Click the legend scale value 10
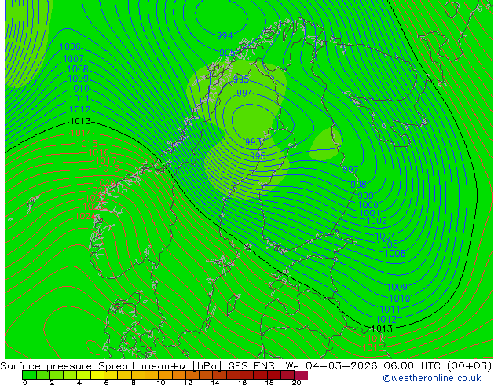The height and width of the screenshot is (385, 498). tap(161, 383)
